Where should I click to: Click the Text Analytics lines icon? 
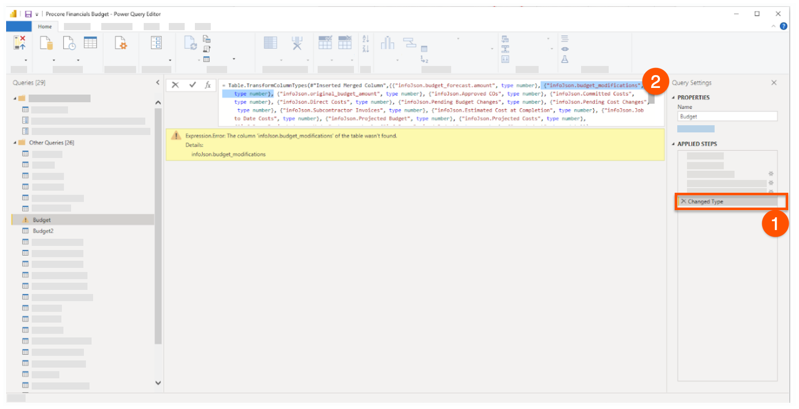point(565,39)
